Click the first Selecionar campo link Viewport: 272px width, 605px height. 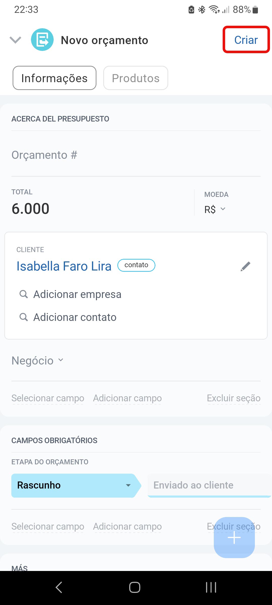point(48,398)
